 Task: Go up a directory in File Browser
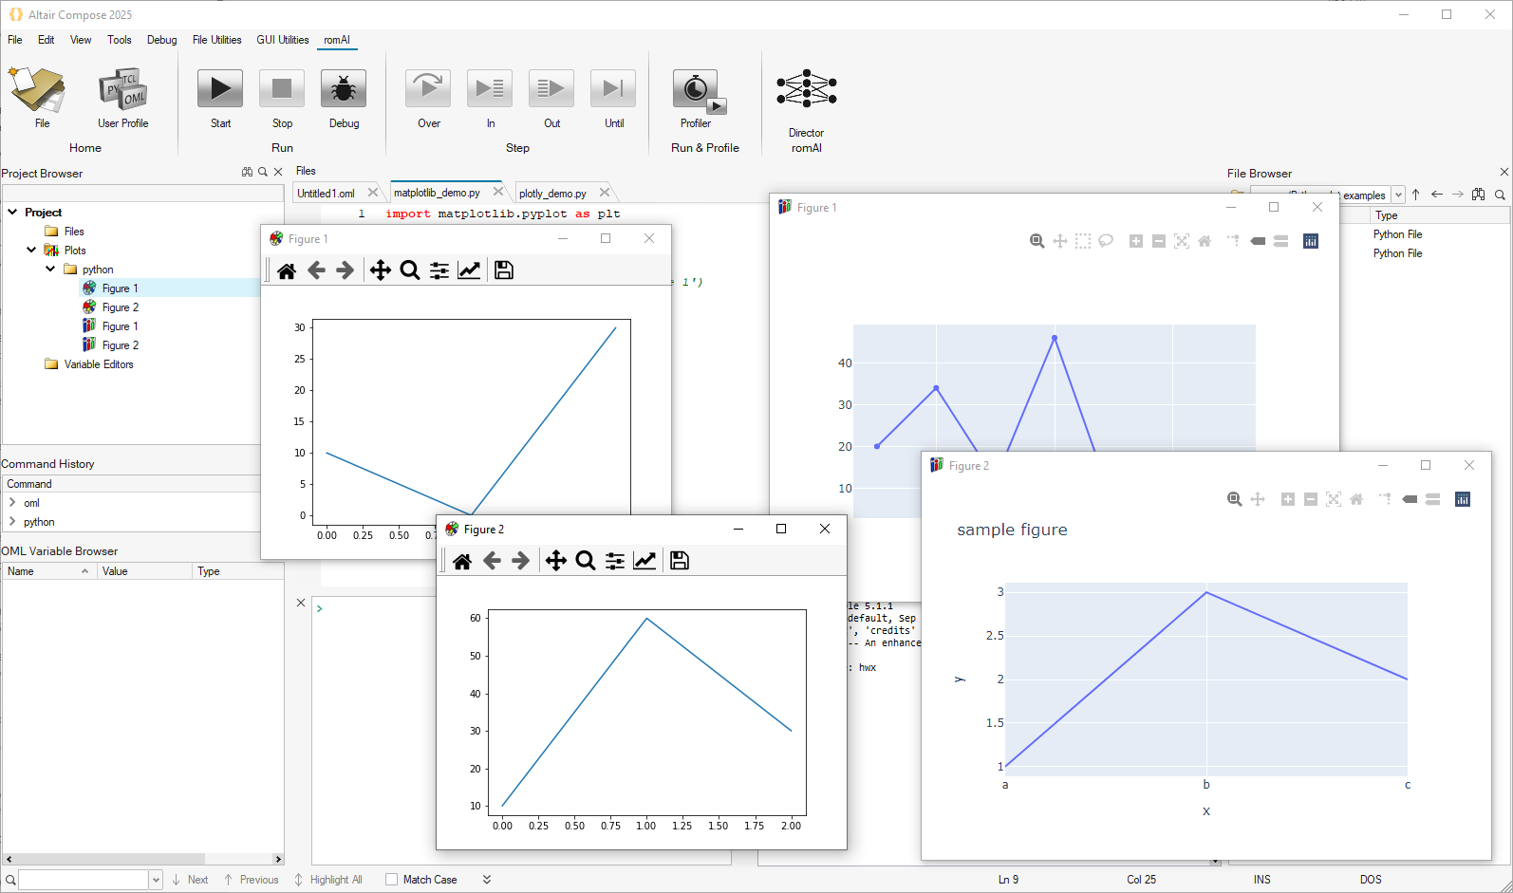click(1415, 195)
